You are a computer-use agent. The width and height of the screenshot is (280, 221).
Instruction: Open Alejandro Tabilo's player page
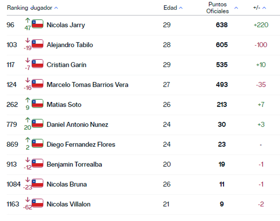coord(69,45)
